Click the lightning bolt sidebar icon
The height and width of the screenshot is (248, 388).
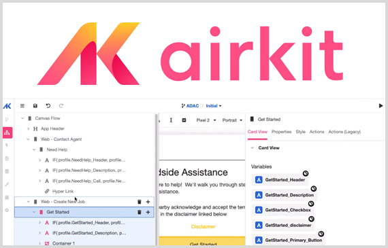pyautogui.click(x=7, y=145)
